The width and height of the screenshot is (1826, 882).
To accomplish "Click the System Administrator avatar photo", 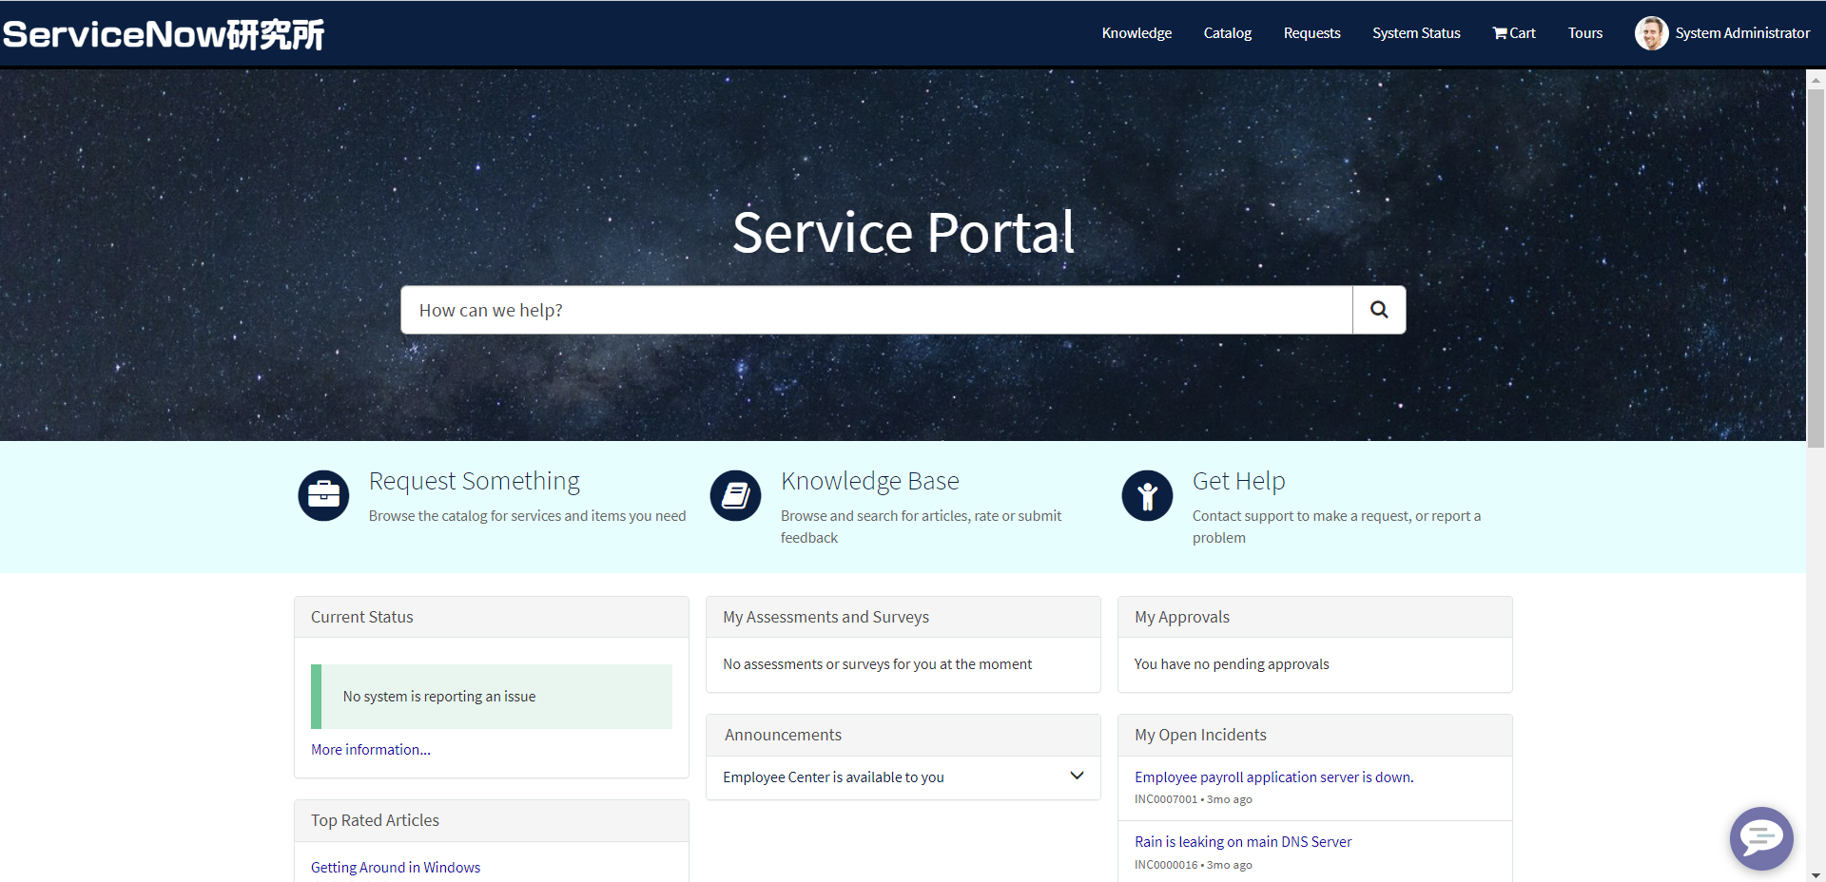I will click(x=1652, y=32).
